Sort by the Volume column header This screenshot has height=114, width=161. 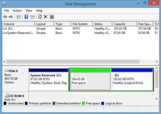[x=18, y=24]
